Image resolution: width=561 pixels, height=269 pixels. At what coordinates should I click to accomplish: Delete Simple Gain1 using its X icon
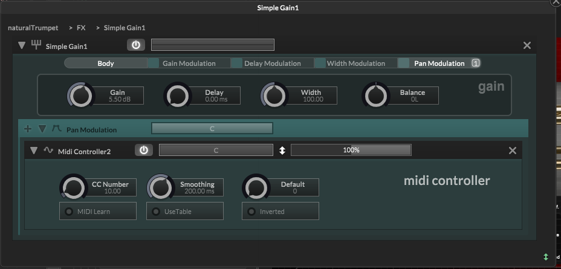pos(527,45)
